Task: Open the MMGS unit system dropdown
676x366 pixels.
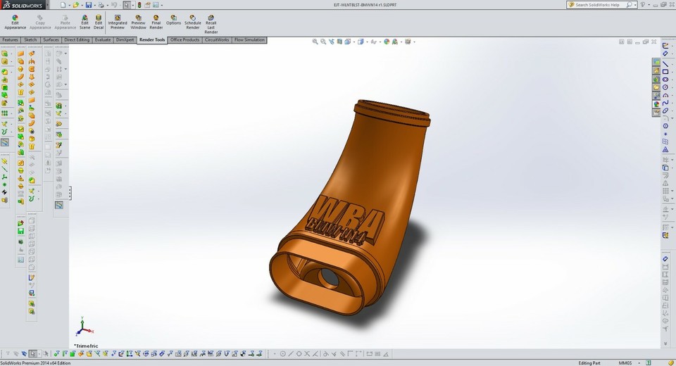Action: coord(625,363)
